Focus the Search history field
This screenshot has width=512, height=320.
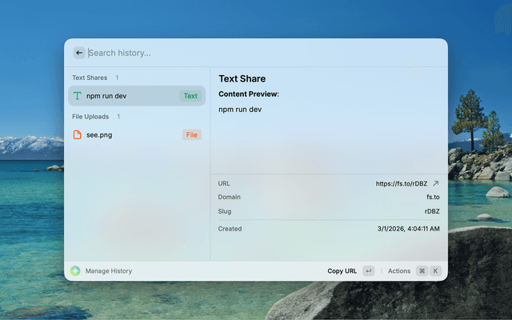(240, 53)
